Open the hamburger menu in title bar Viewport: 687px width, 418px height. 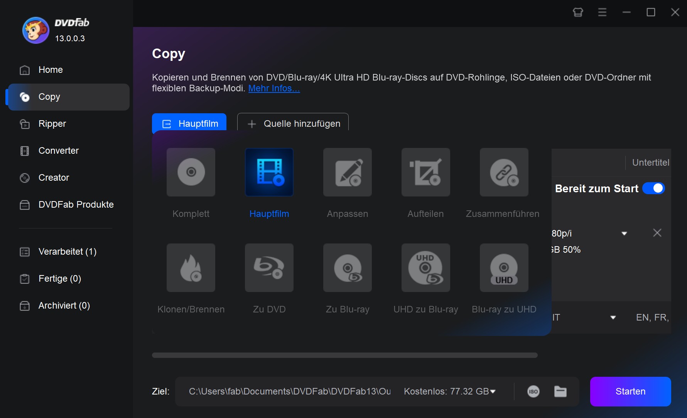tap(602, 12)
